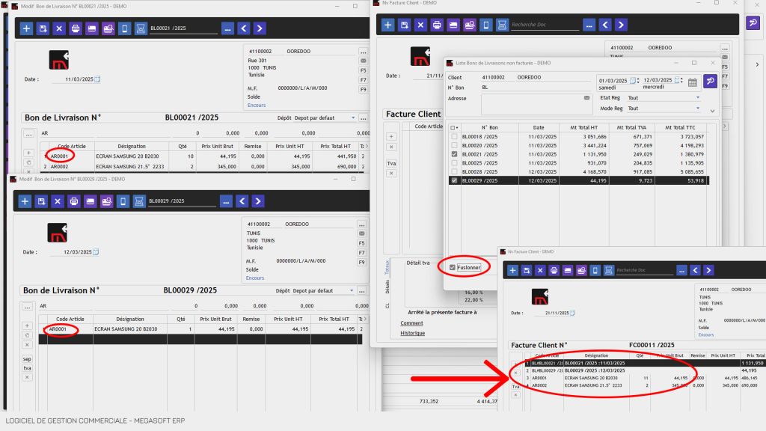
Task: Open the Dépôt dropdown in BL00021 window
Action: tap(353, 117)
